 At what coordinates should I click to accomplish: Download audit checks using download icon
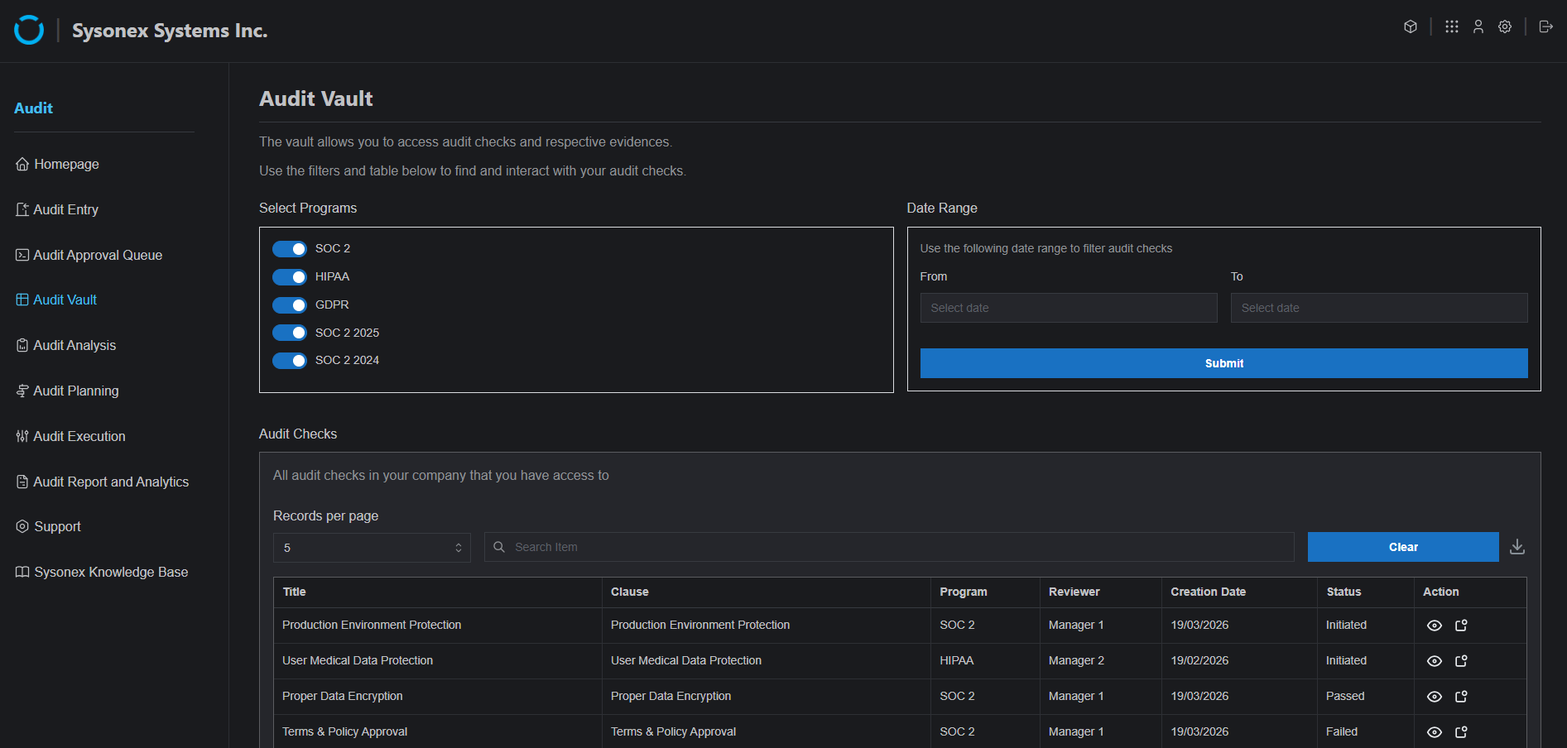click(x=1517, y=547)
